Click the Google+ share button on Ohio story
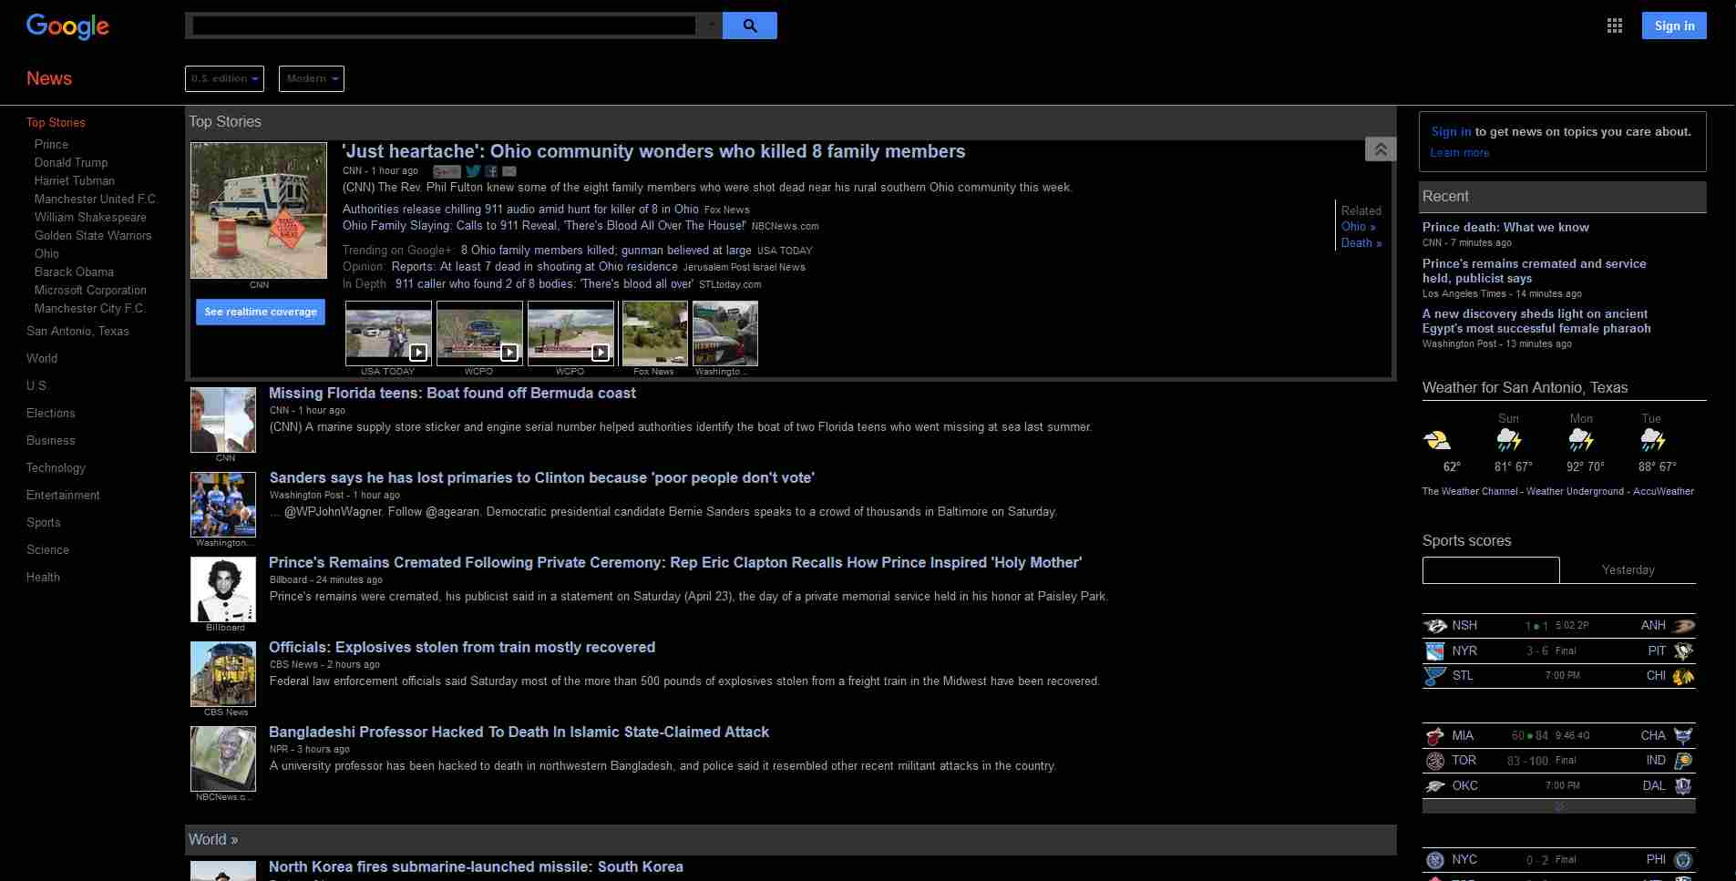1736x881 pixels. (447, 170)
